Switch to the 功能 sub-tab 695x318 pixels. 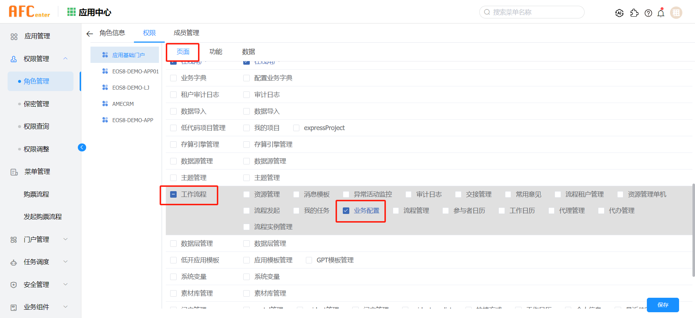point(216,52)
